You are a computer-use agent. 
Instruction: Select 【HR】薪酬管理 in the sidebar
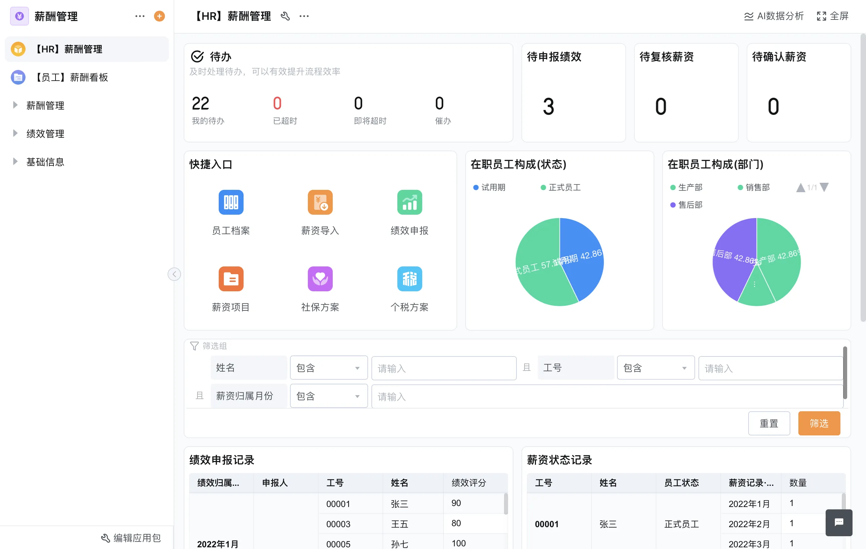click(x=69, y=49)
